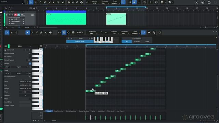
Task: Toggle monitor on BELL track
Action: tap(19, 15)
